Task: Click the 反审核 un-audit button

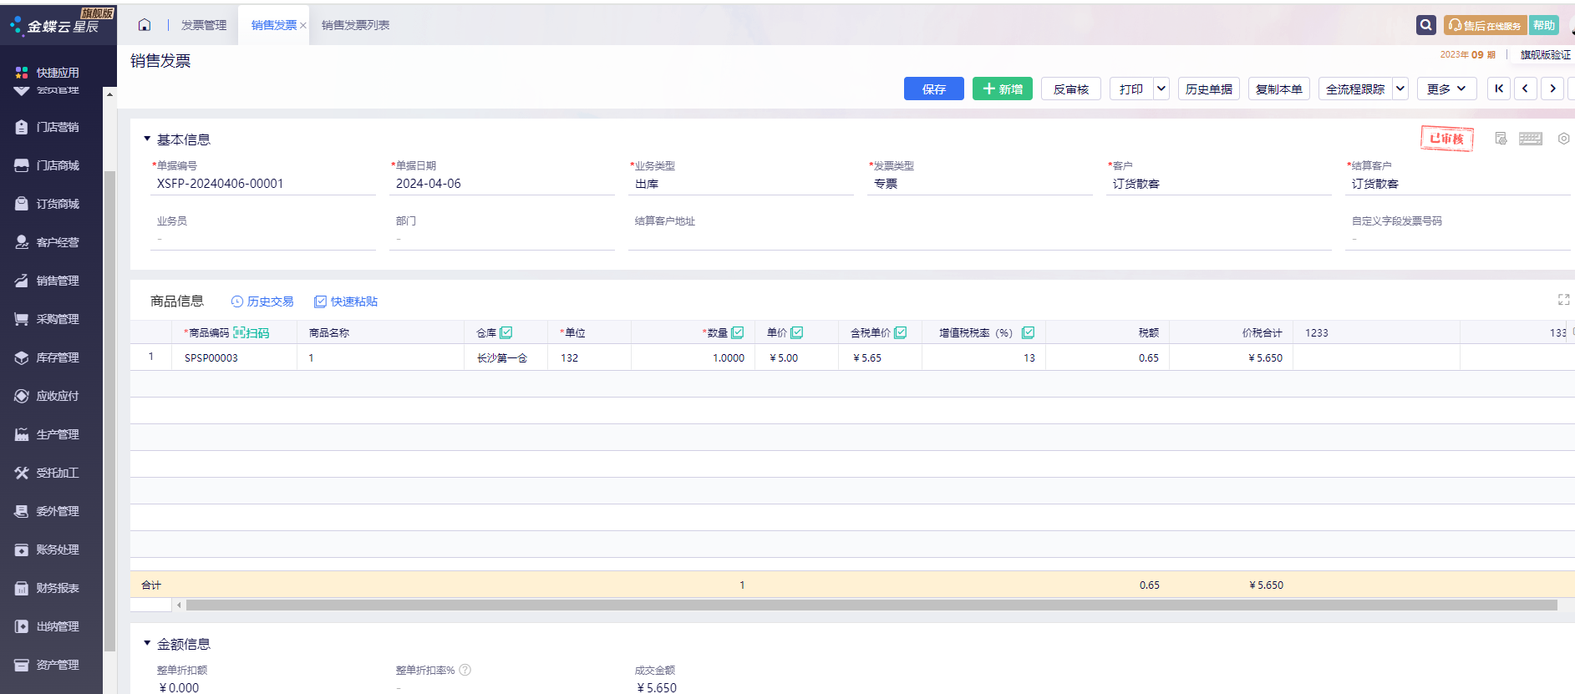Action: 1071,89
